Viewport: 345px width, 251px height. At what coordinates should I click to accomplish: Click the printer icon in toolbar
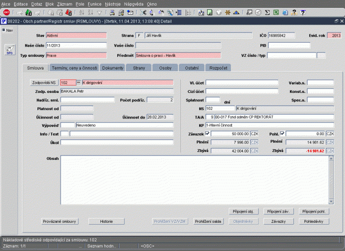click(112, 13)
